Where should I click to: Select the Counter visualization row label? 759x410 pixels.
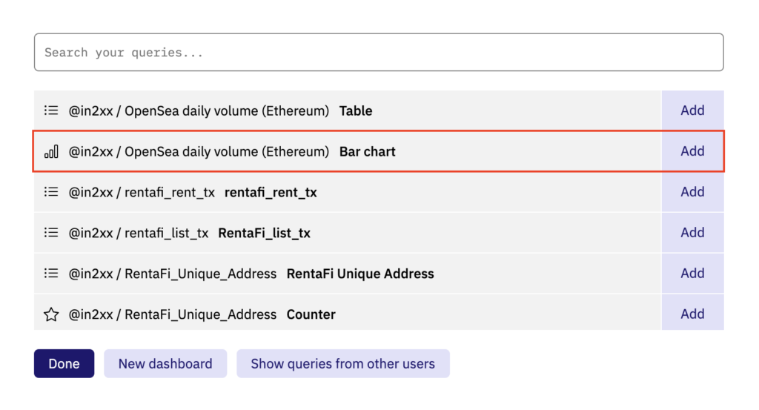point(311,315)
